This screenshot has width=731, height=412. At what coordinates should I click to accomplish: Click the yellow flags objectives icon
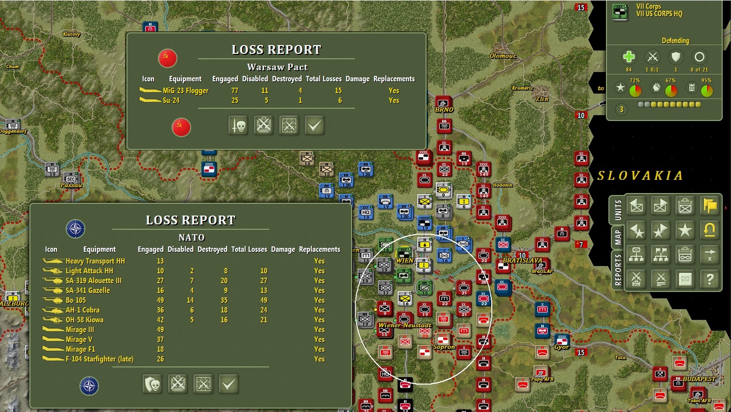(x=709, y=206)
